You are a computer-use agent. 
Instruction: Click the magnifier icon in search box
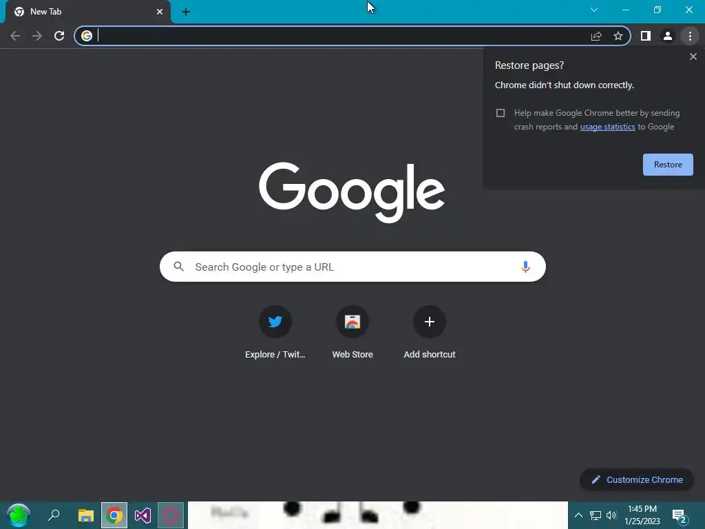[x=179, y=267]
